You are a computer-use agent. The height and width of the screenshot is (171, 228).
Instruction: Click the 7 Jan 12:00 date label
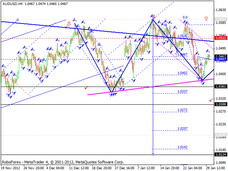pyautogui.click(x=146, y=168)
